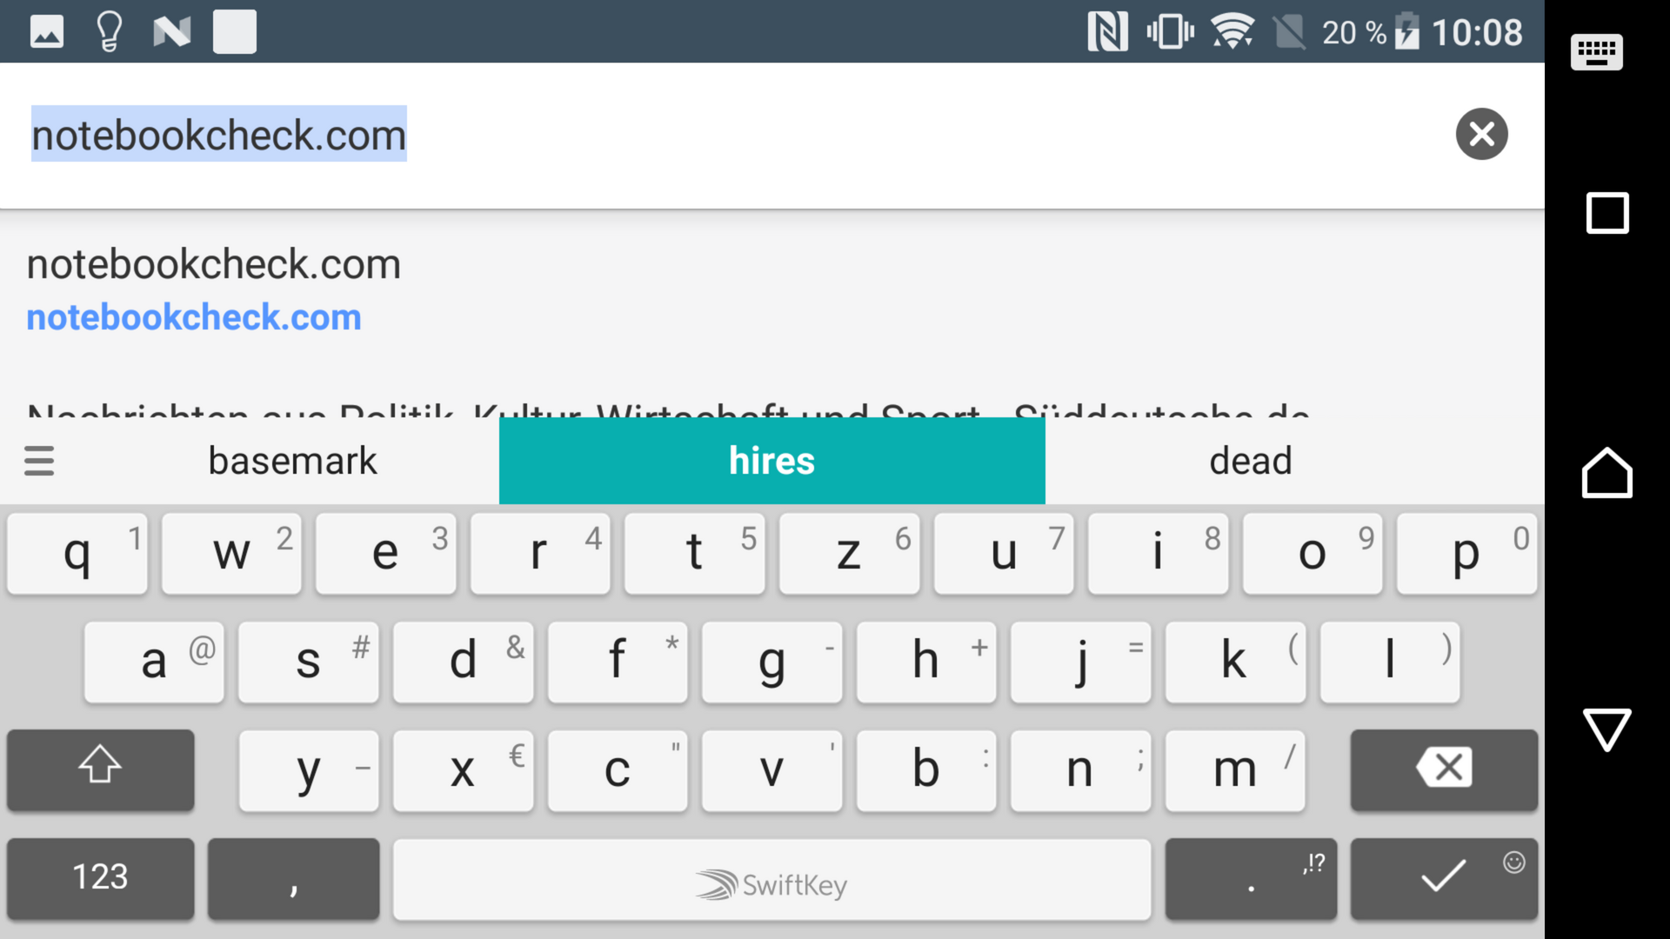Tap the image notification icon in status bar
Image resolution: width=1670 pixels, height=939 pixels.
pos(47,32)
